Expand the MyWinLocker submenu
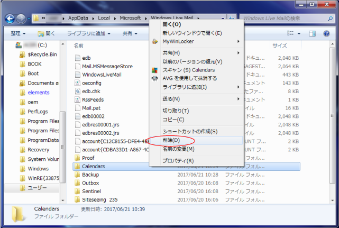339x228 pixels. tap(238, 41)
